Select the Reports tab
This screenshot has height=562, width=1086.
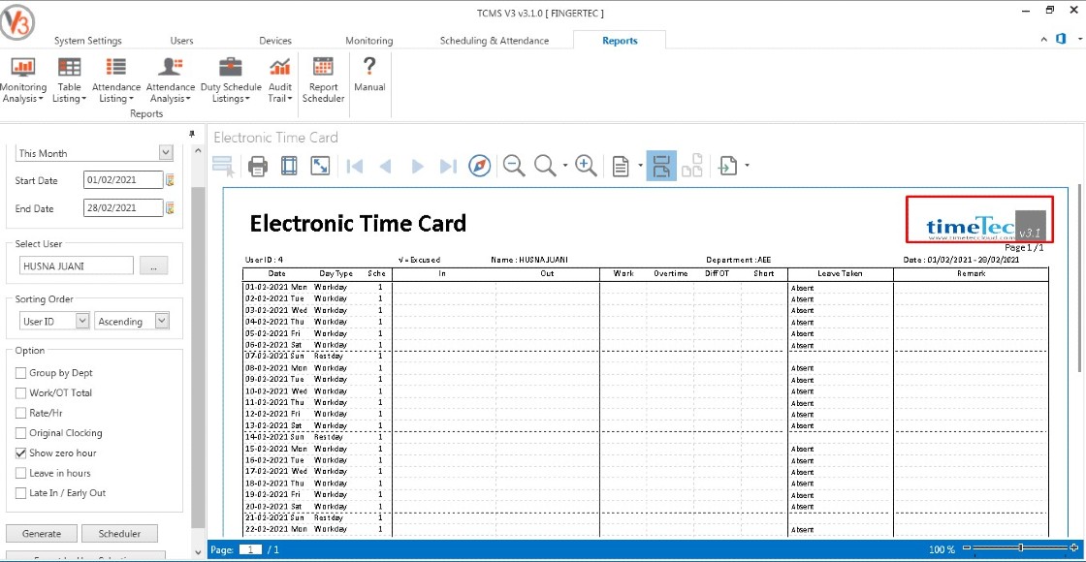coord(620,41)
